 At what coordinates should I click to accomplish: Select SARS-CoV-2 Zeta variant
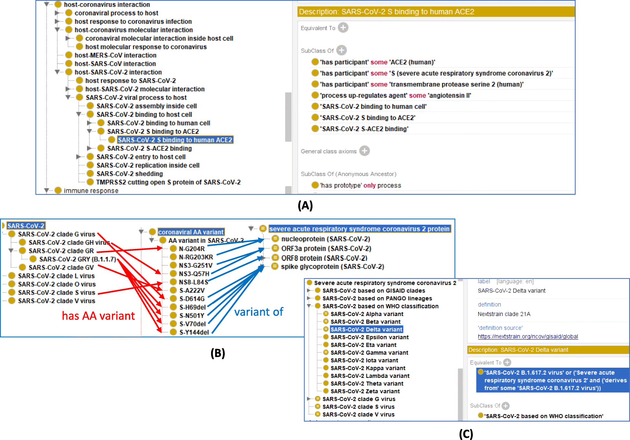(365, 391)
